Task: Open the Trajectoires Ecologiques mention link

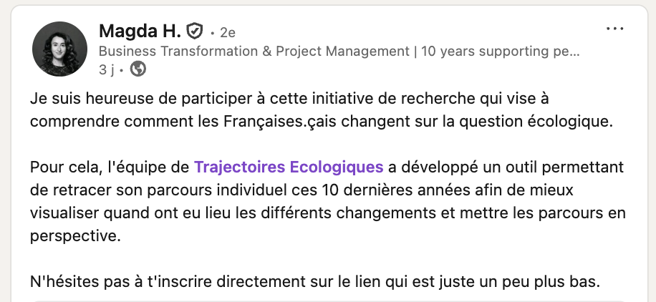Action: point(289,167)
